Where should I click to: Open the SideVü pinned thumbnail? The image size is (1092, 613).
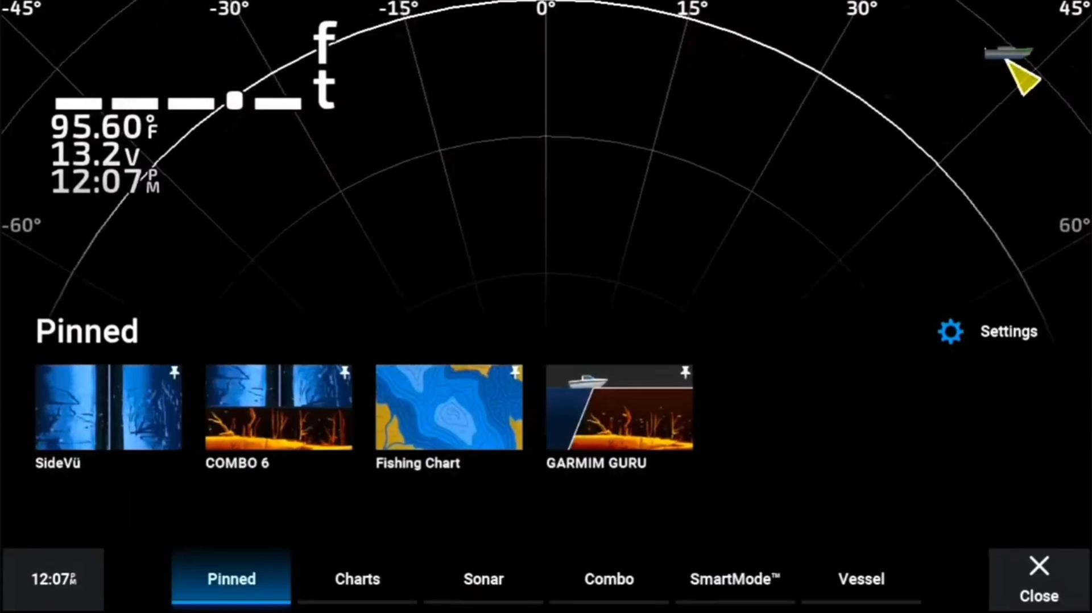[109, 407]
